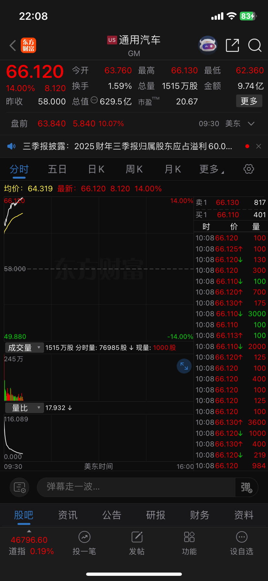This screenshot has height=581, width=268.
Task: Tap the battery status indicator
Action: tap(248, 16)
